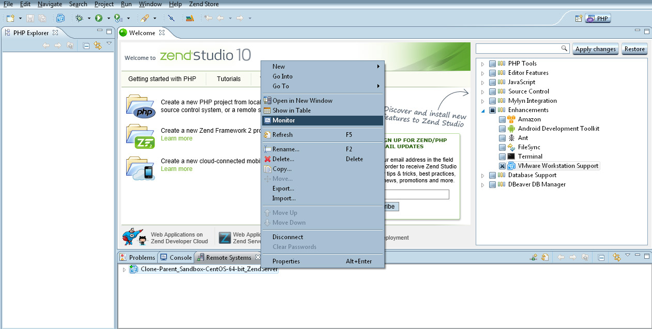652x329 pixels.
Task: Open the New file dropdown arrow
Action: pos(20,19)
